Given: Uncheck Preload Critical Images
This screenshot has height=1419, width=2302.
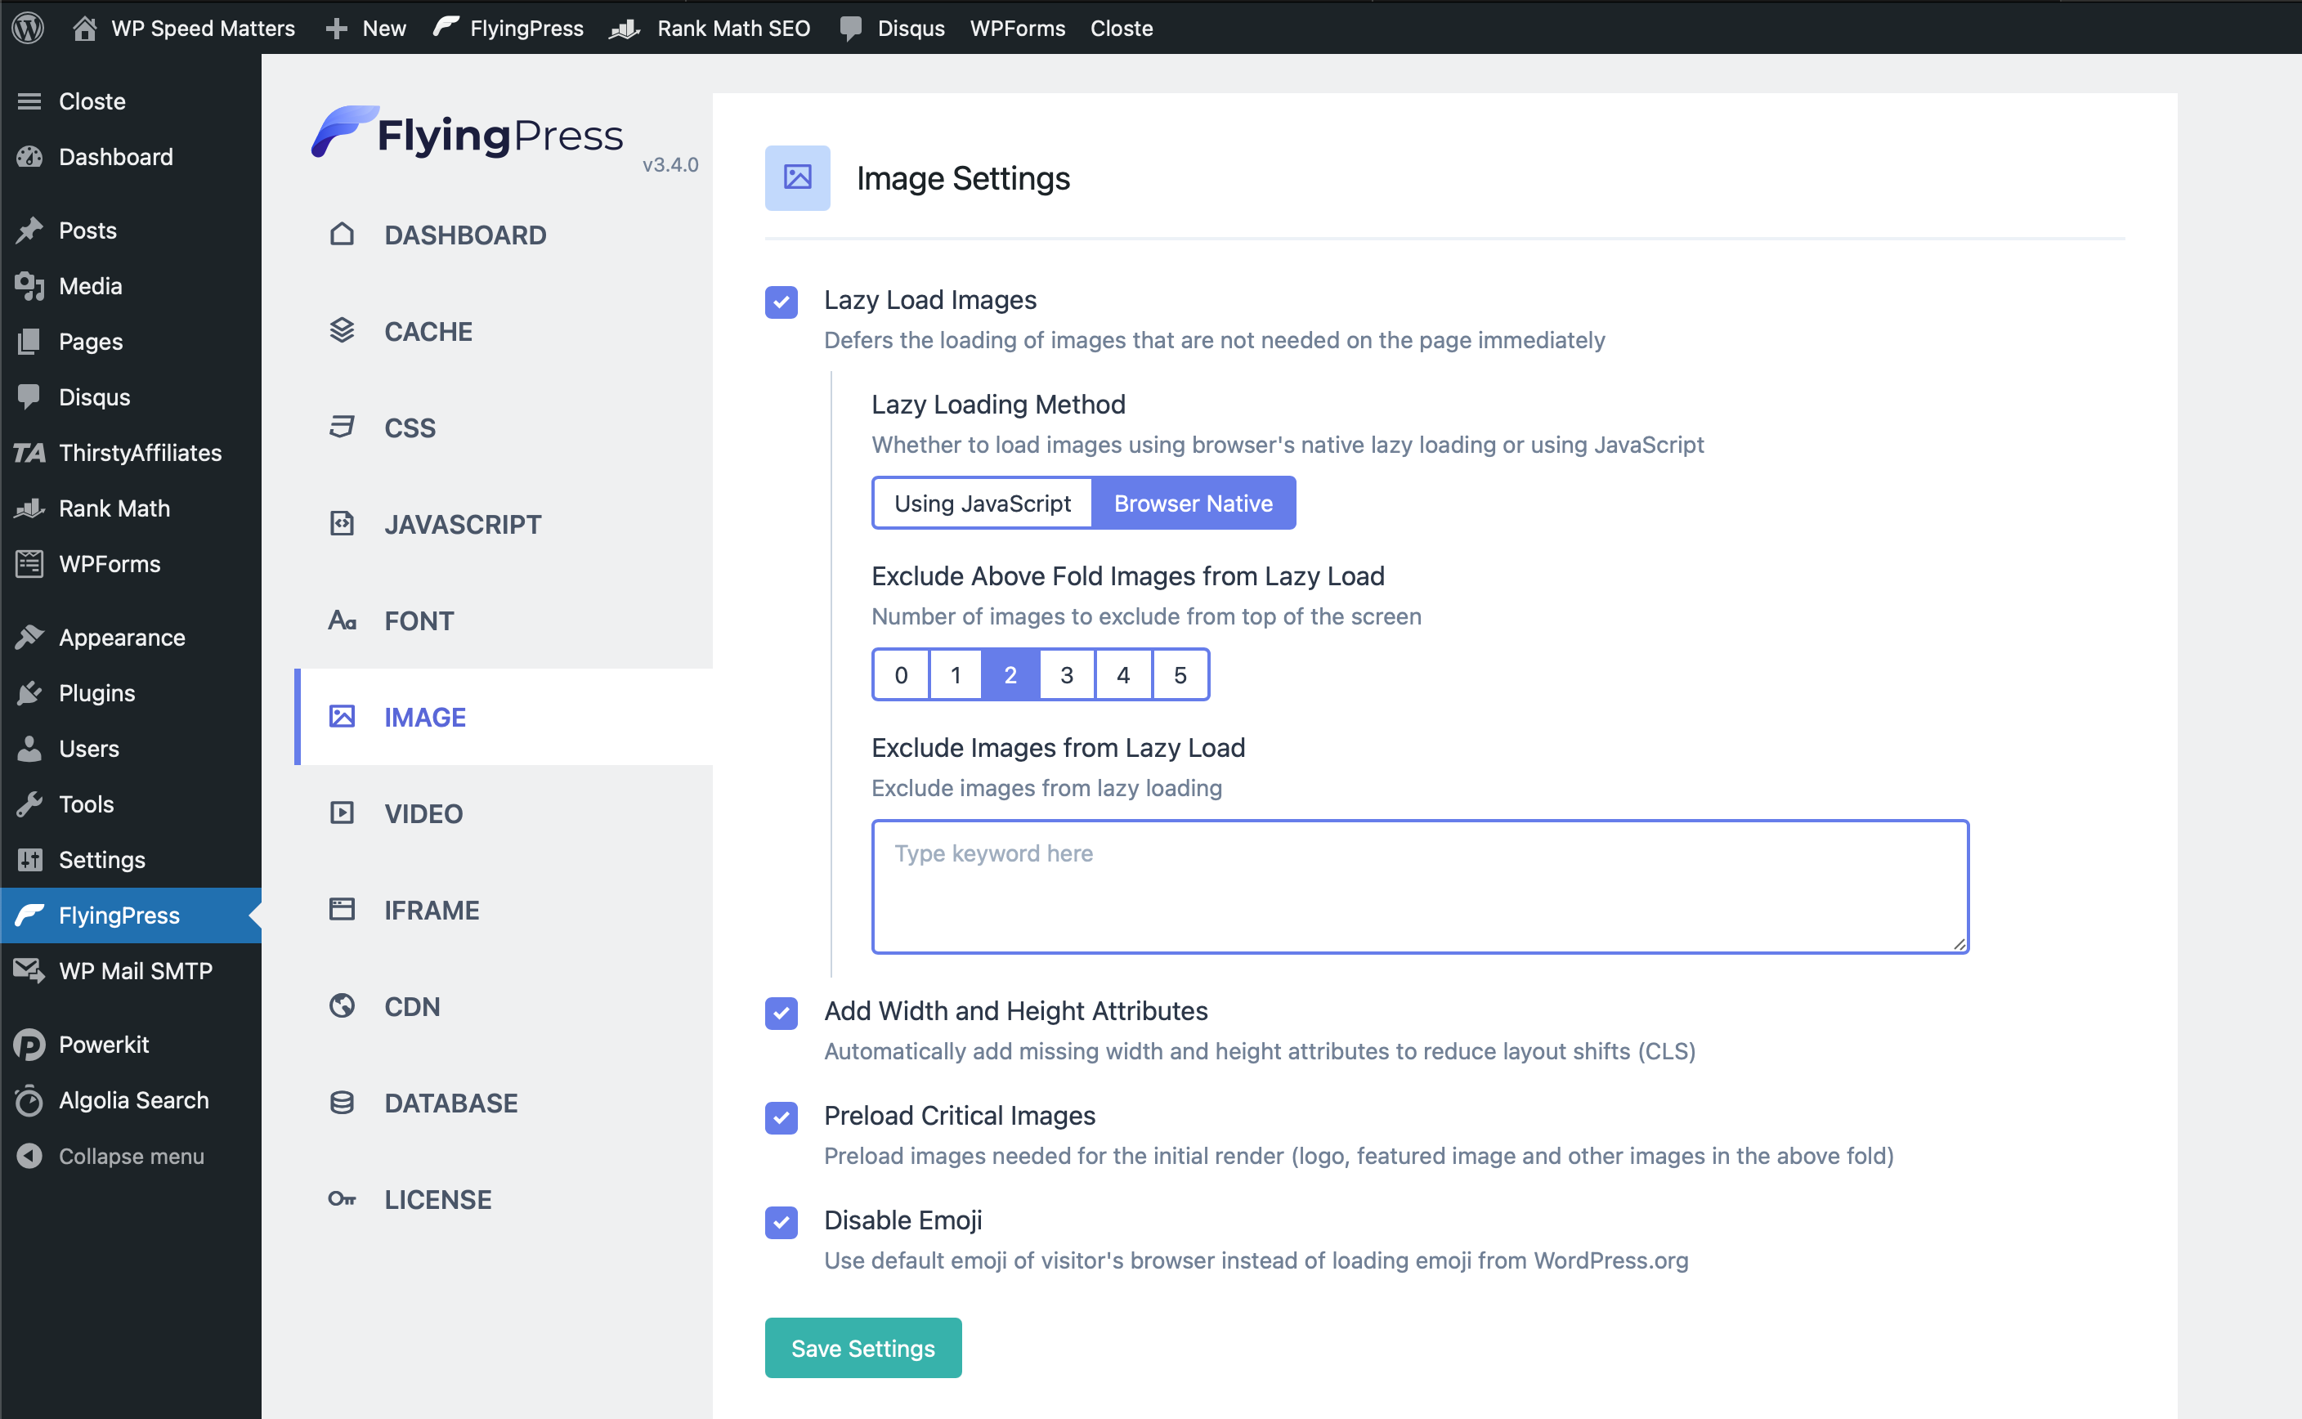Looking at the screenshot, I should (x=781, y=1117).
